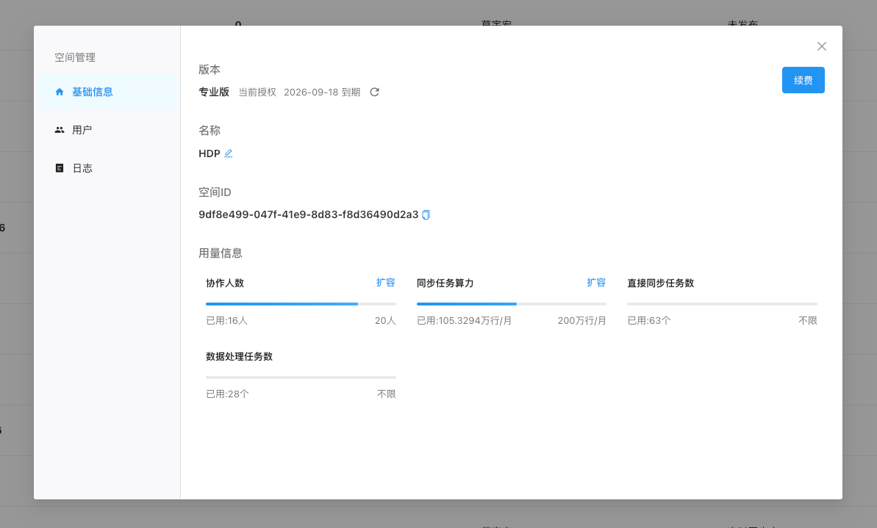Viewport: 877px width, 528px height.
Task: Close the 空间管理 dialog with the X
Action: pos(822,46)
